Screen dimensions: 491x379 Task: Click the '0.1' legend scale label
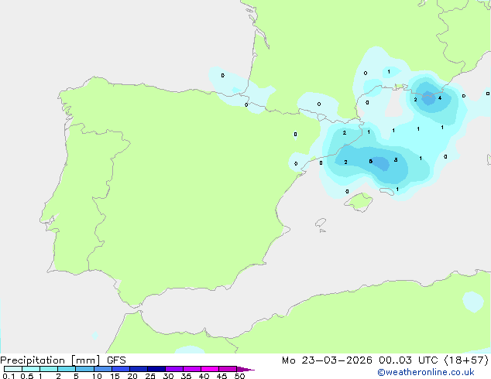tap(9, 376)
